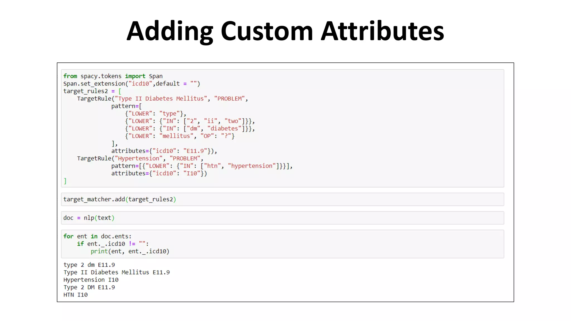
Task: Click the TargetRule "Type II Diabetes Mellitus" line
Action: click(x=163, y=99)
